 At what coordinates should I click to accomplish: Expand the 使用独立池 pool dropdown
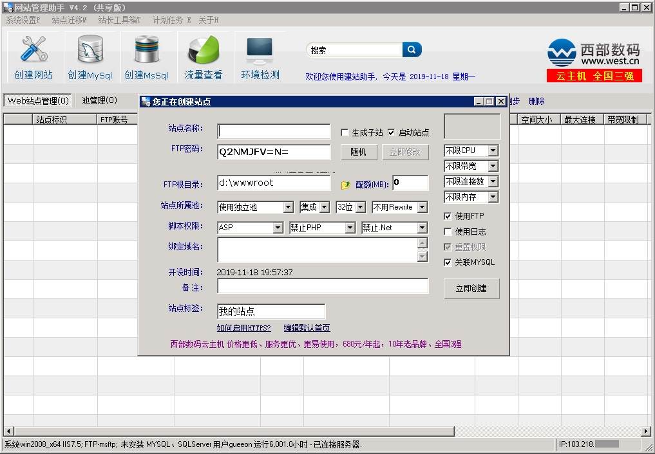pos(288,207)
